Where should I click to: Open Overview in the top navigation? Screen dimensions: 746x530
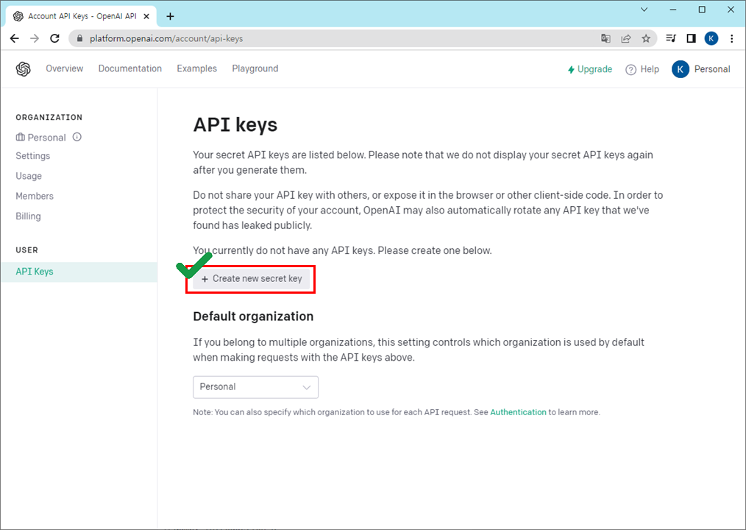click(65, 68)
